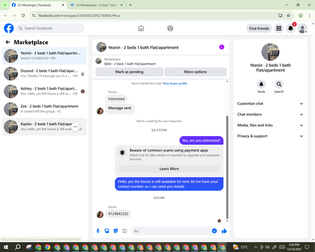Switch to the Marketplace - 2 beds tab

pyautogui.click(x=96, y=5)
